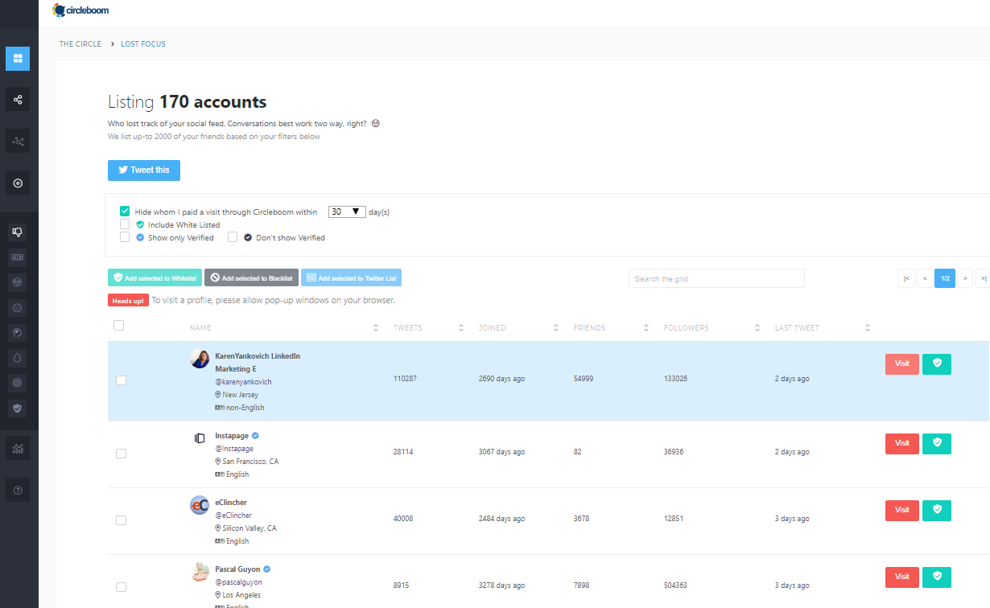This screenshot has height=608, width=990.
Task: Whitelist Instapage with the shield button
Action: [x=937, y=443]
